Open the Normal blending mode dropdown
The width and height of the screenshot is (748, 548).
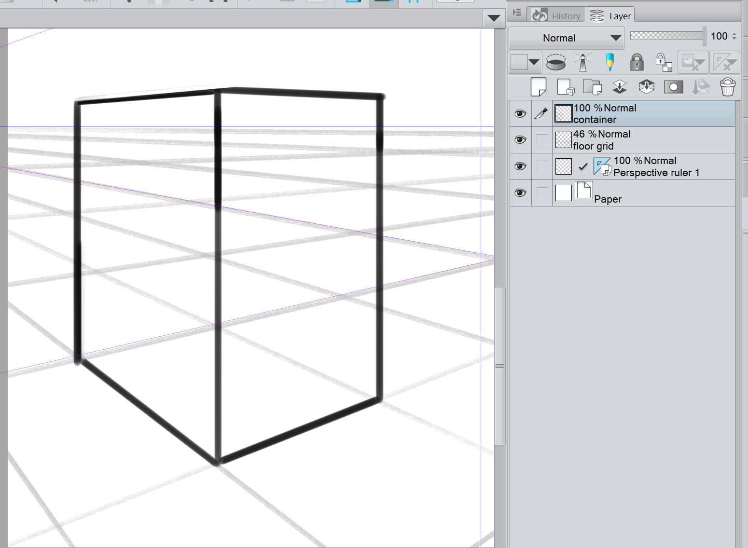coord(566,38)
